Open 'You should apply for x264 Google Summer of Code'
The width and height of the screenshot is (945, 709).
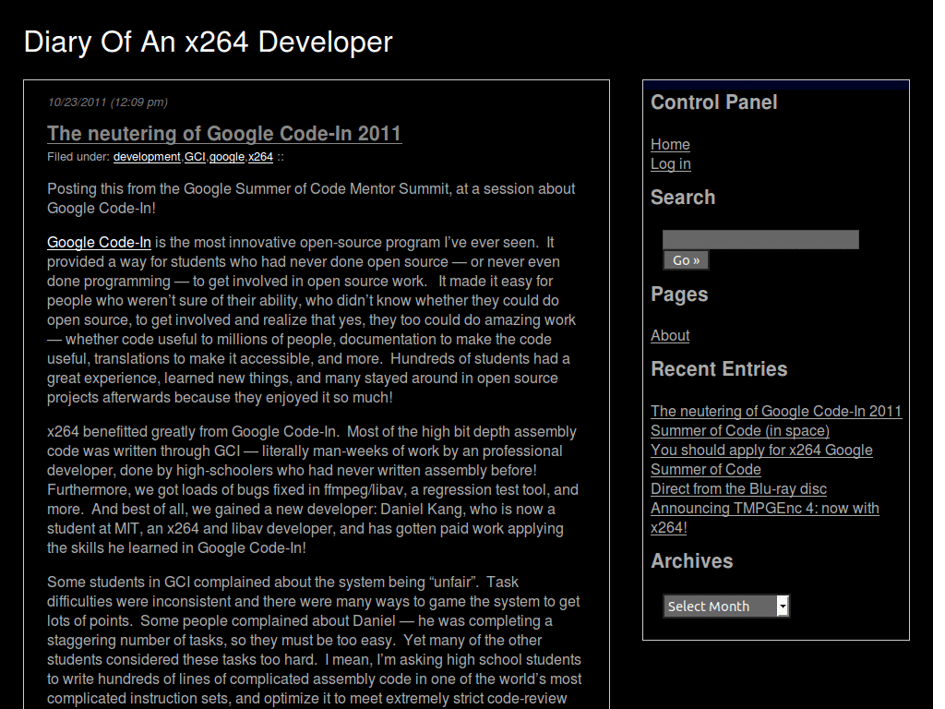761,460
